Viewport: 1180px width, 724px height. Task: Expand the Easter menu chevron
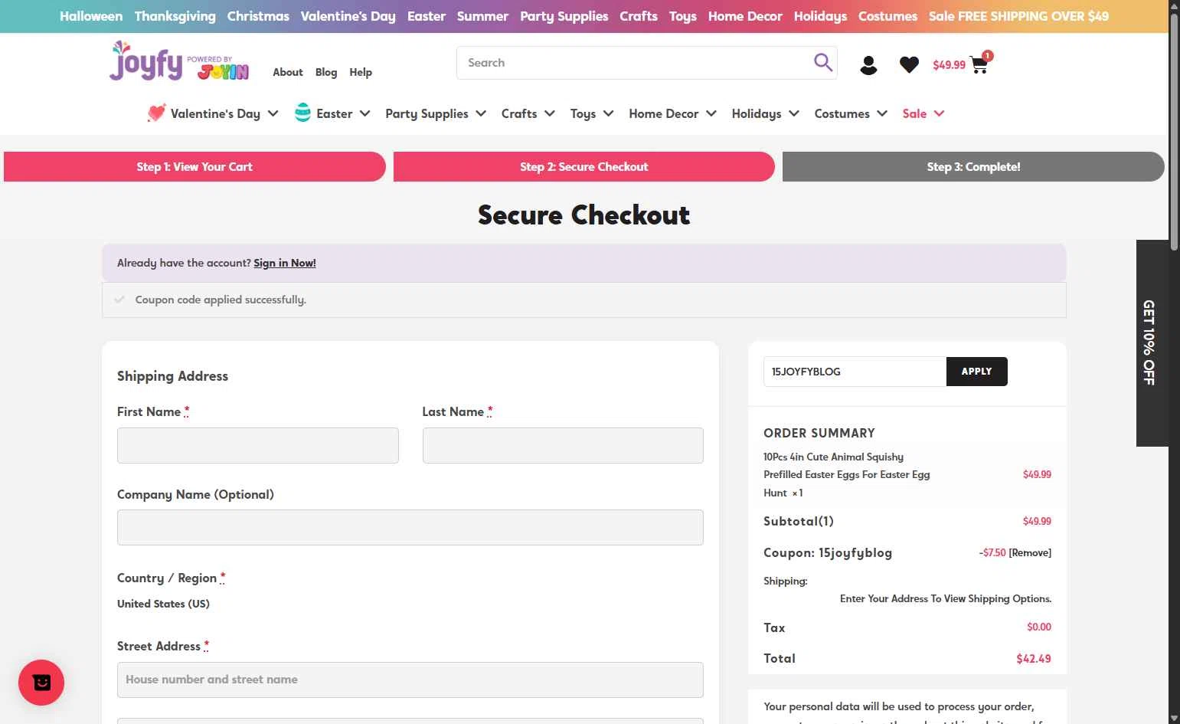pyautogui.click(x=364, y=113)
